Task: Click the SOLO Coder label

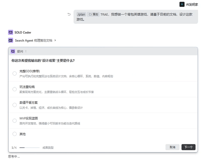Action: point(23,32)
